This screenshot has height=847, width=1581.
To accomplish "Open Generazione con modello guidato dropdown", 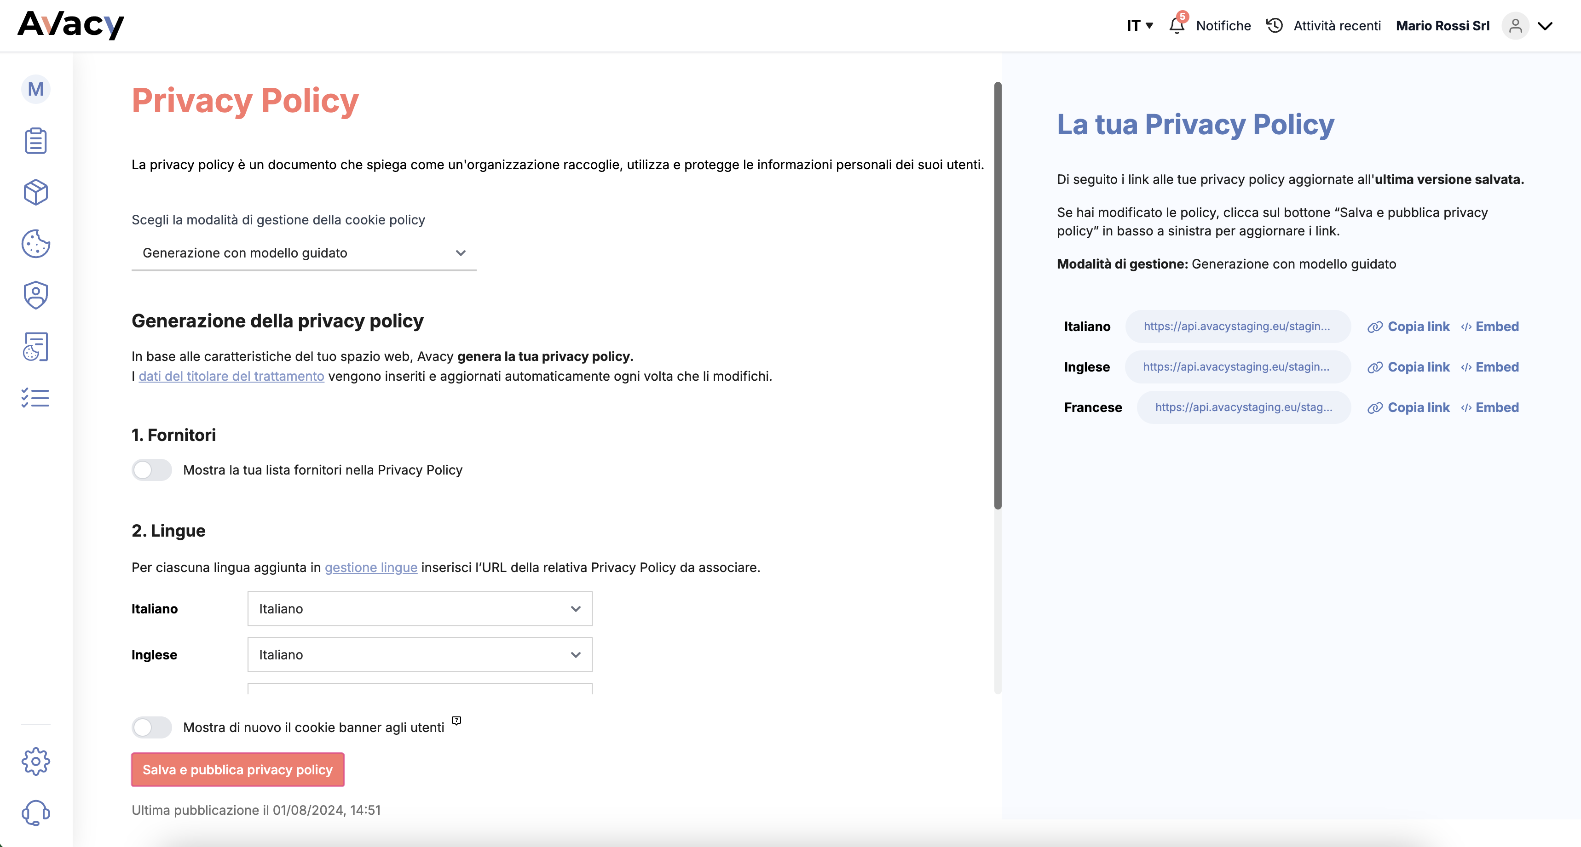I will [x=304, y=253].
